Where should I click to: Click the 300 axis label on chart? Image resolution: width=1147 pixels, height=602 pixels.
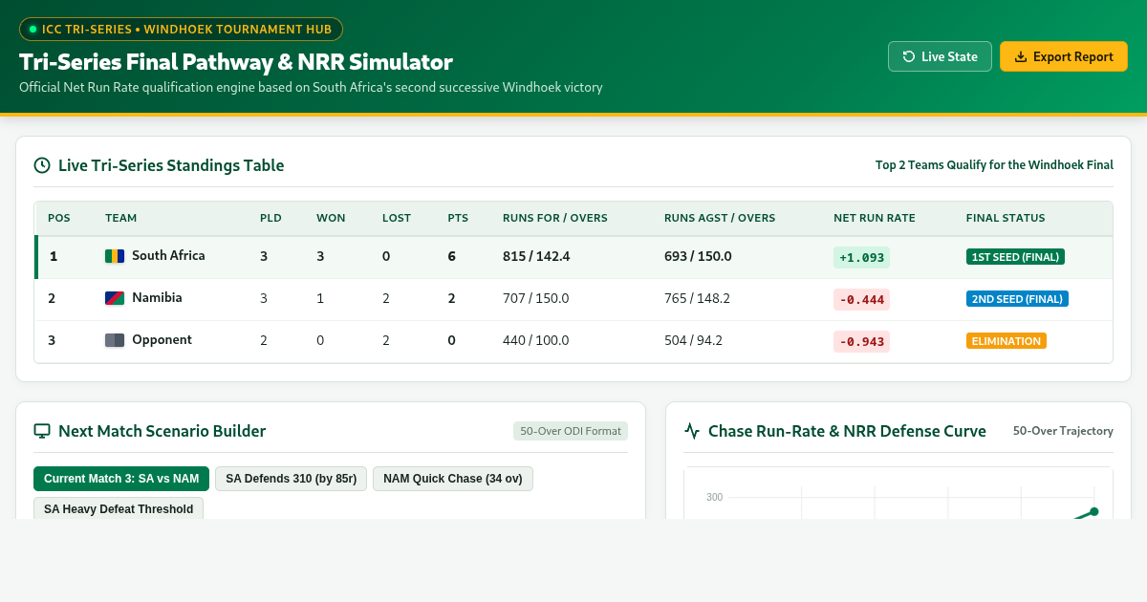pyautogui.click(x=714, y=497)
